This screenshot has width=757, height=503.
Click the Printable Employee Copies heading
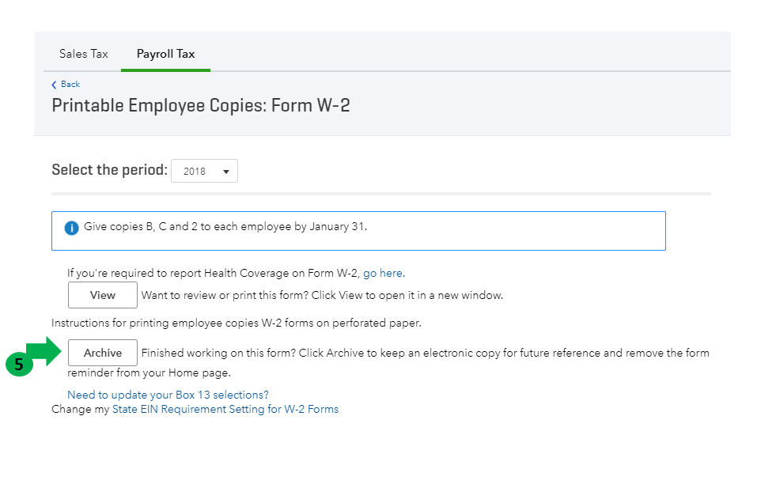[201, 105]
